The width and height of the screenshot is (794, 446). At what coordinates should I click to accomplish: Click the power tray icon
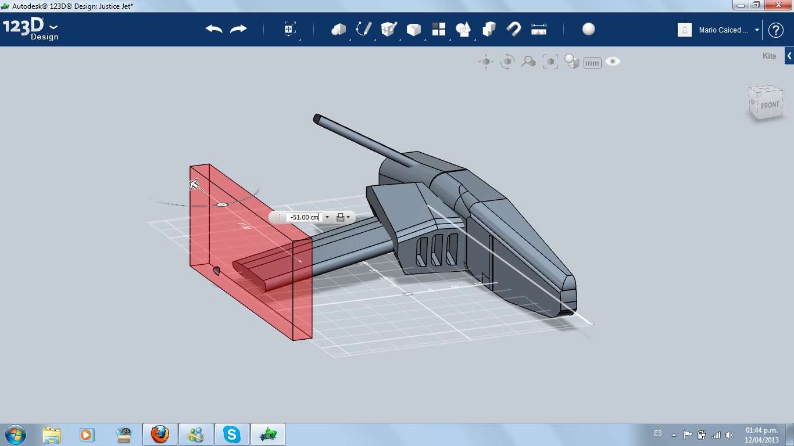[702, 434]
